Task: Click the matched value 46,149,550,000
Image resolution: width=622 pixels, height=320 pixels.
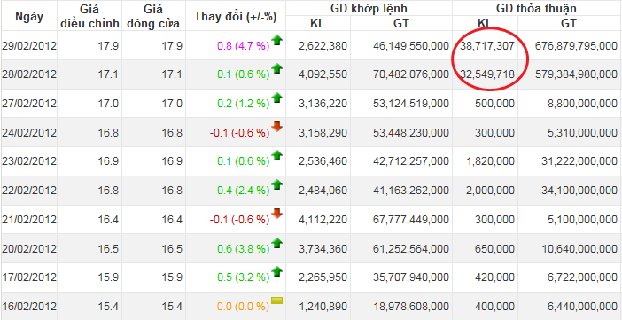Action: [411, 46]
